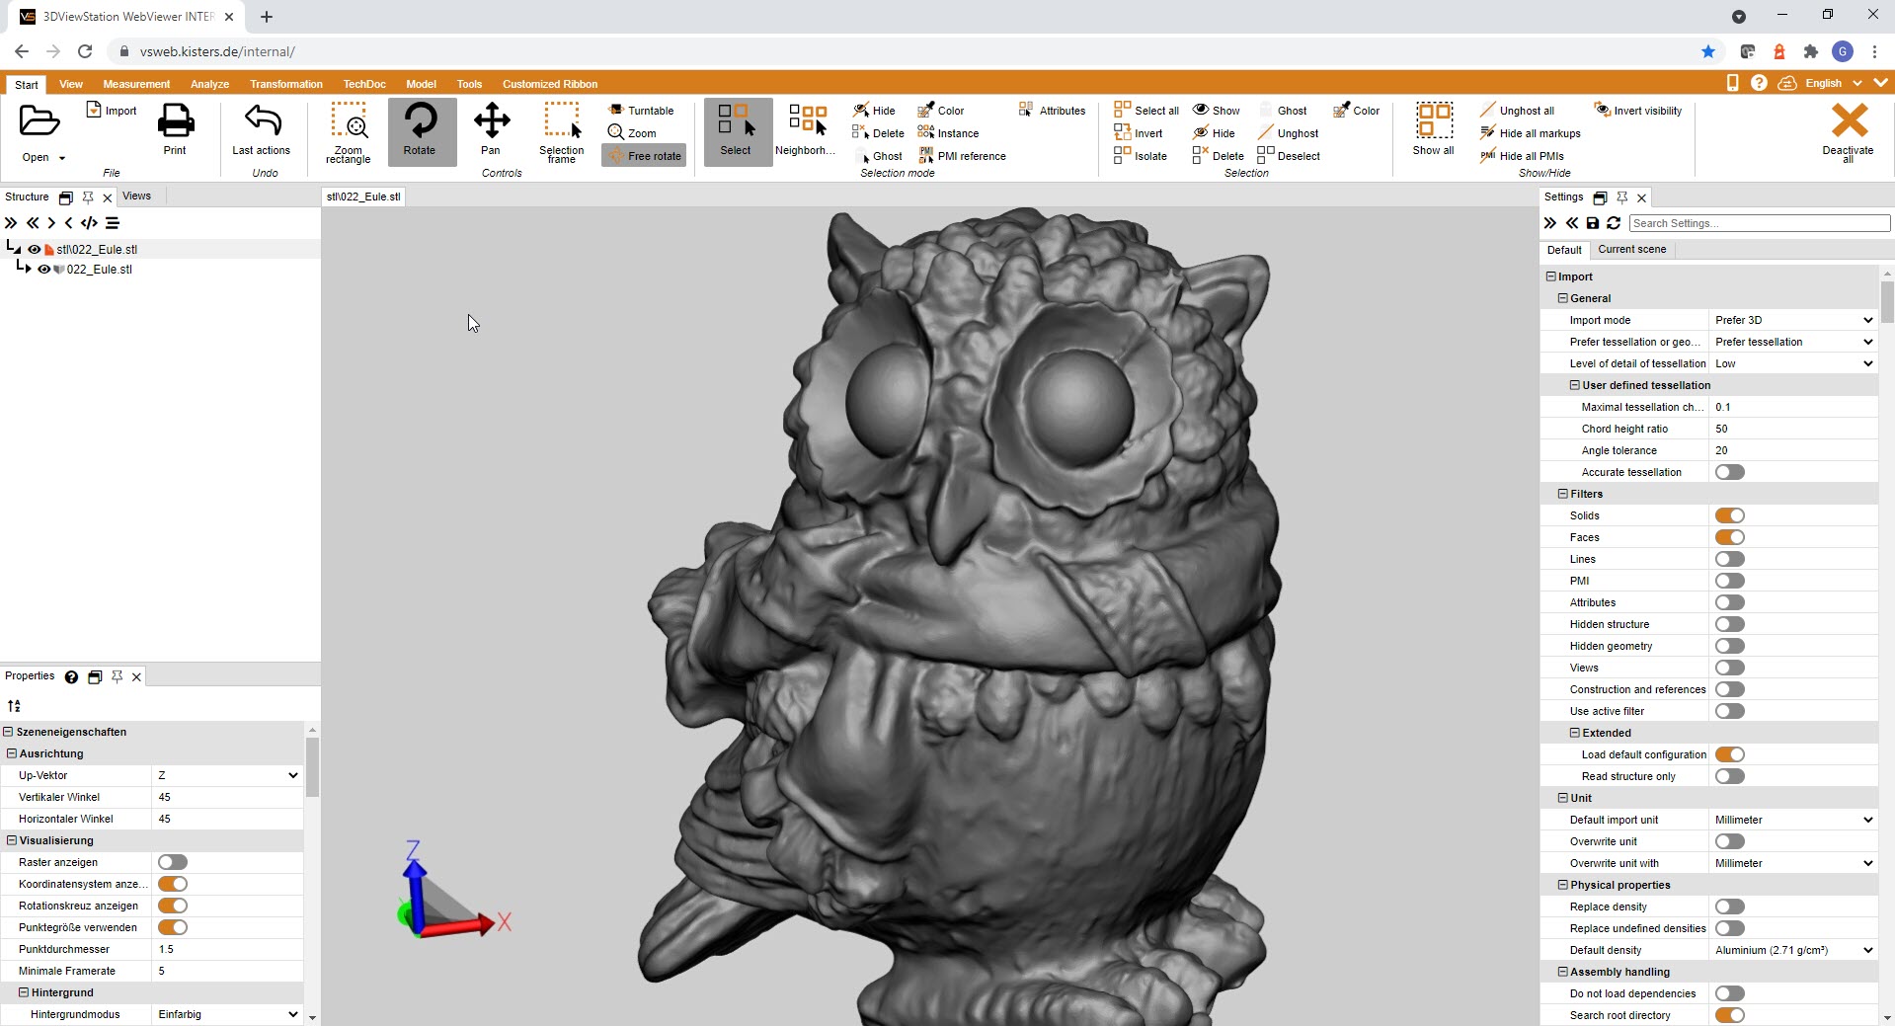This screenshot has width=1895, height=1026.
Task: Reload settings with the refresh icon
Action: pyautogui.click(x=1614, y=223)
